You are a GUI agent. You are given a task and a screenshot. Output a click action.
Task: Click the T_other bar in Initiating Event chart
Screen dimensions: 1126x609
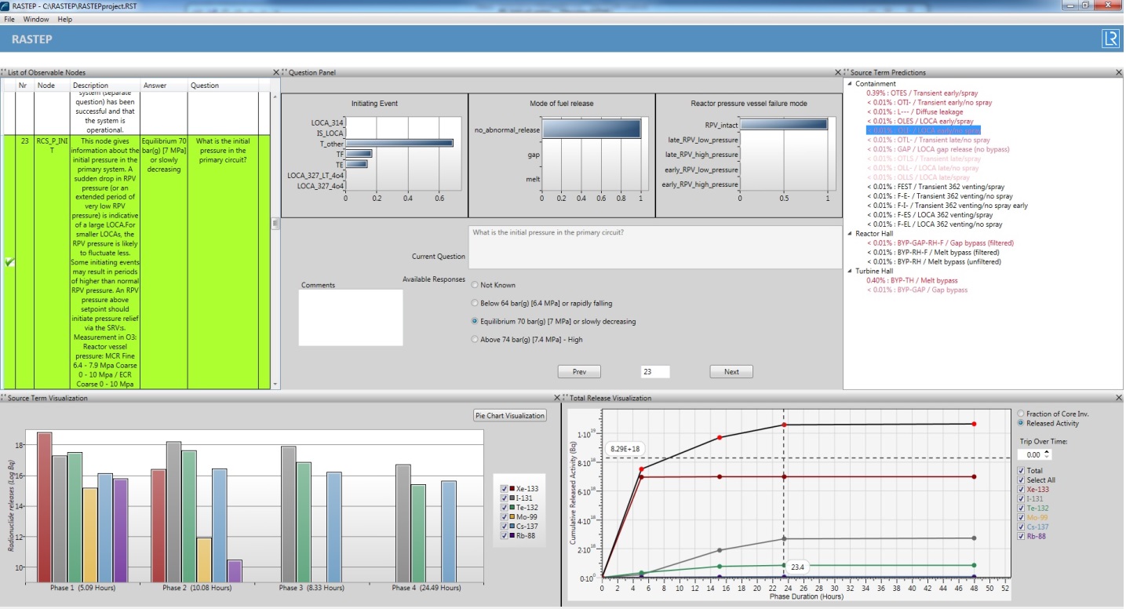[x=399, y=143]
